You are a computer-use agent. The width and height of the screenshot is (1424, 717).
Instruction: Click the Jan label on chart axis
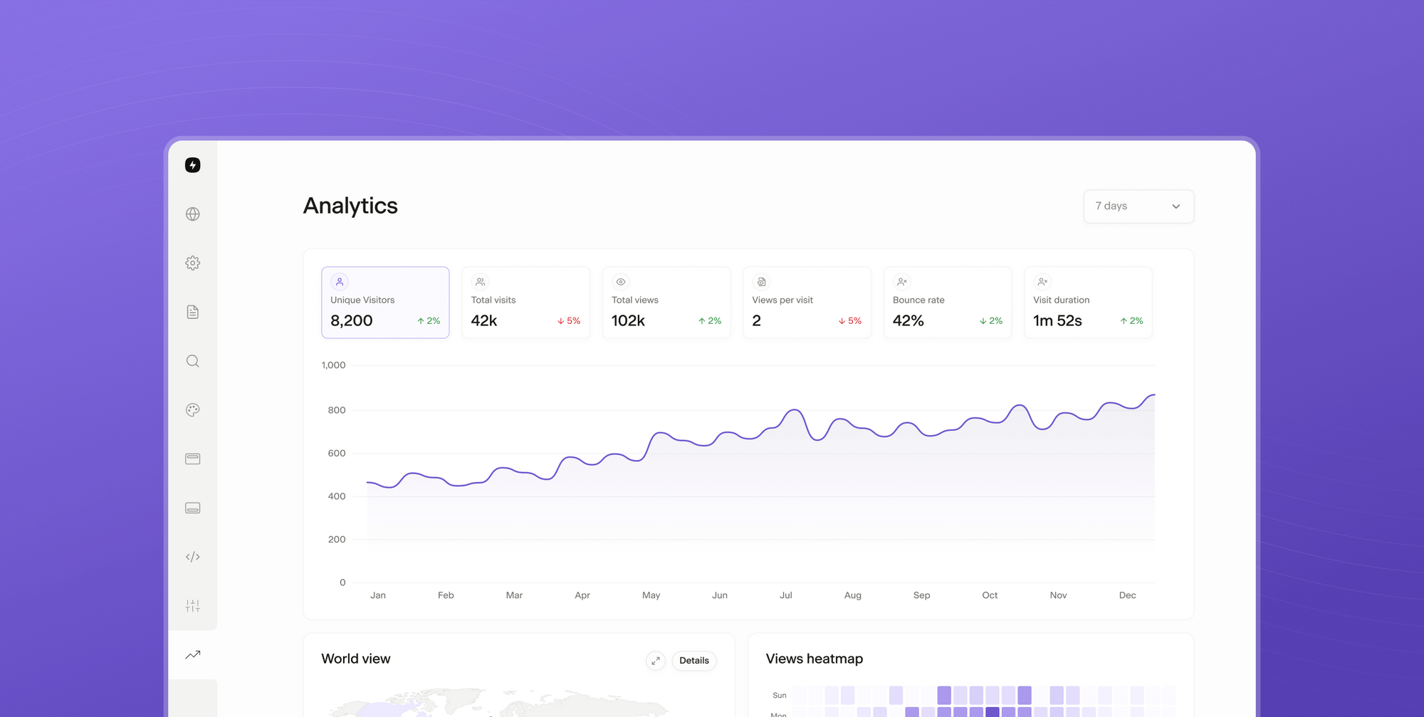pyautogui.click(x=378, y=595)
